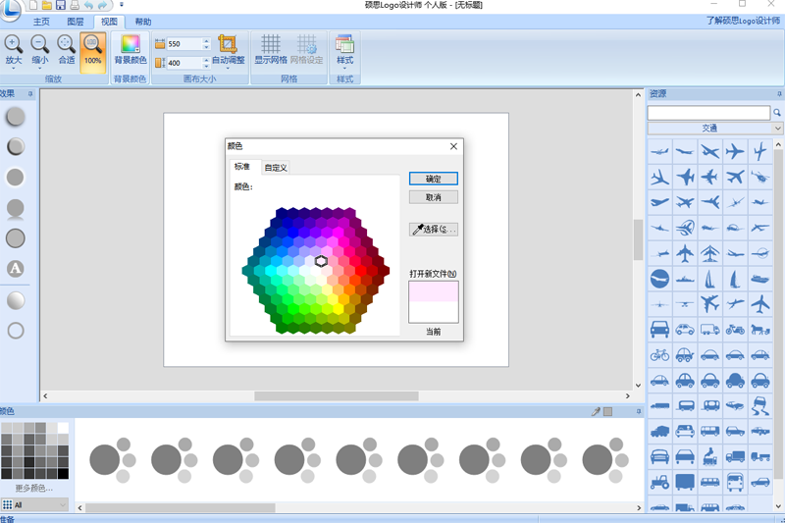This screenshot has height=523, width=785.
Task: Pick the eyedropper icon in the color panel
Action: tap(596, 411)
